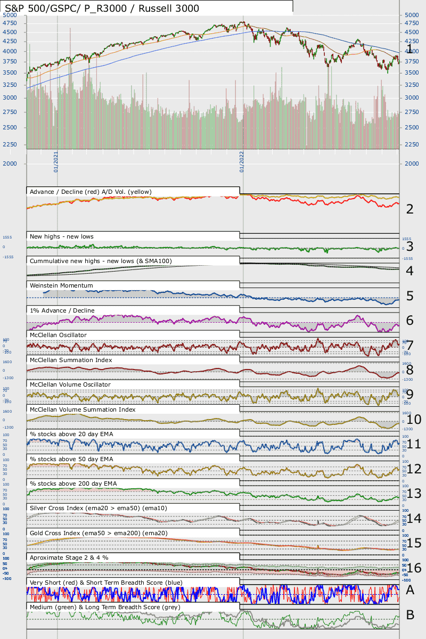Click panel number "5" beside Weinstein Momentum
The width and height of the screenshot is (426, 639).
coord(409,296)
